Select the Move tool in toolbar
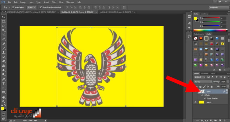 (4, 17)
